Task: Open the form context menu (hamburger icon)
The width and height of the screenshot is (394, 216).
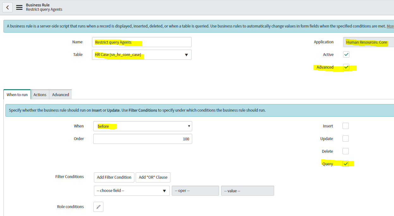Action: [x=19, y=7]
